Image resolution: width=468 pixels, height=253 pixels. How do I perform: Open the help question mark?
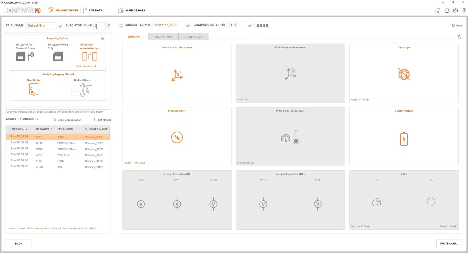464,11
